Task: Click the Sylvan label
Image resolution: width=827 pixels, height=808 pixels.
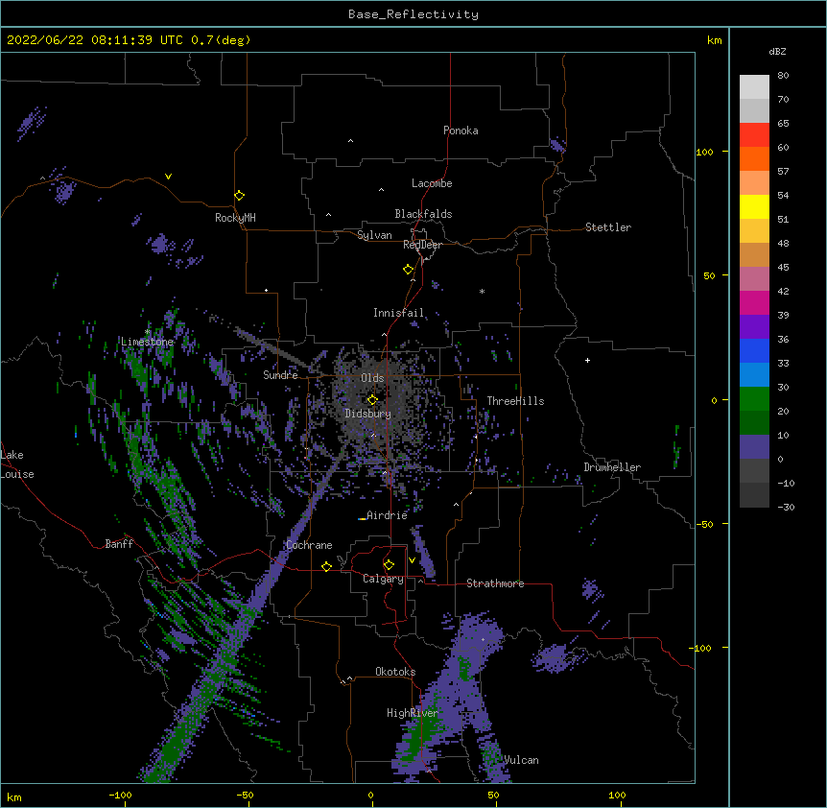Action: pos(374,235)
